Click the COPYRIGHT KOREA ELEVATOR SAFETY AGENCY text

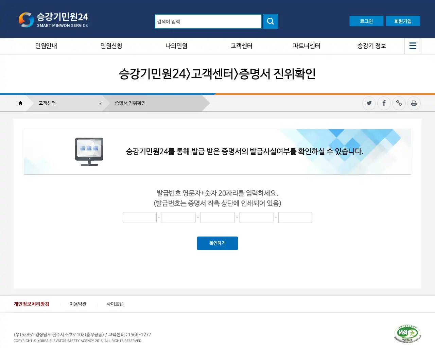pos(78,341)
